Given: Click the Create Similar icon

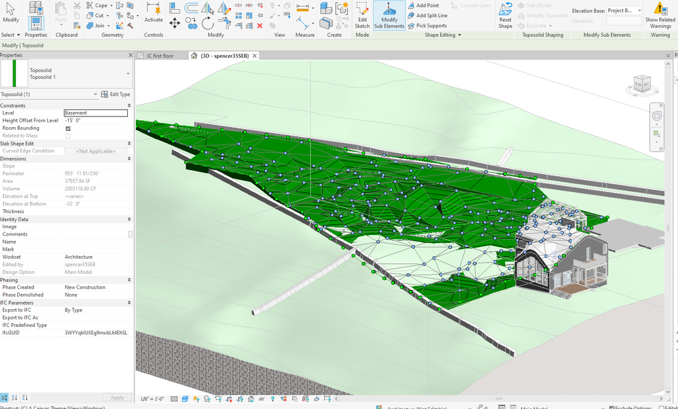Looking at the screenshot, I should [x=342, y=8].
